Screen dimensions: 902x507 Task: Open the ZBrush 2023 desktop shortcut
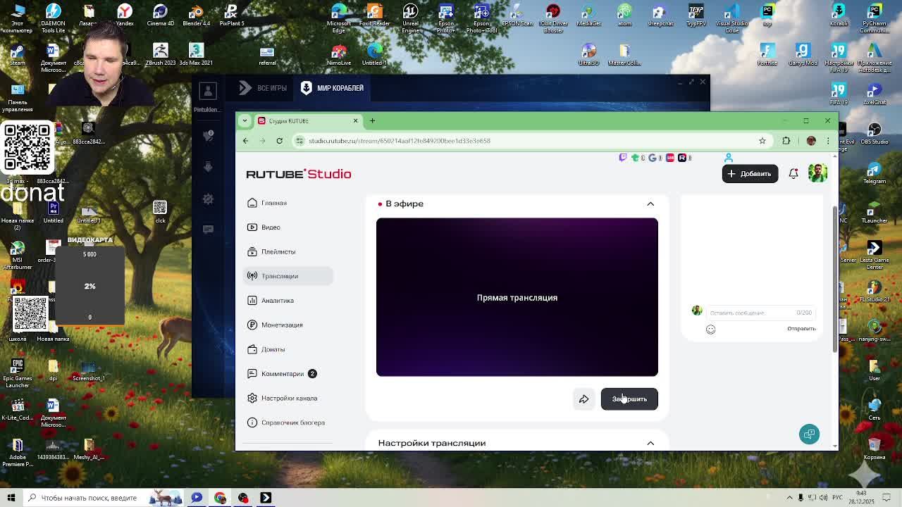160,54
